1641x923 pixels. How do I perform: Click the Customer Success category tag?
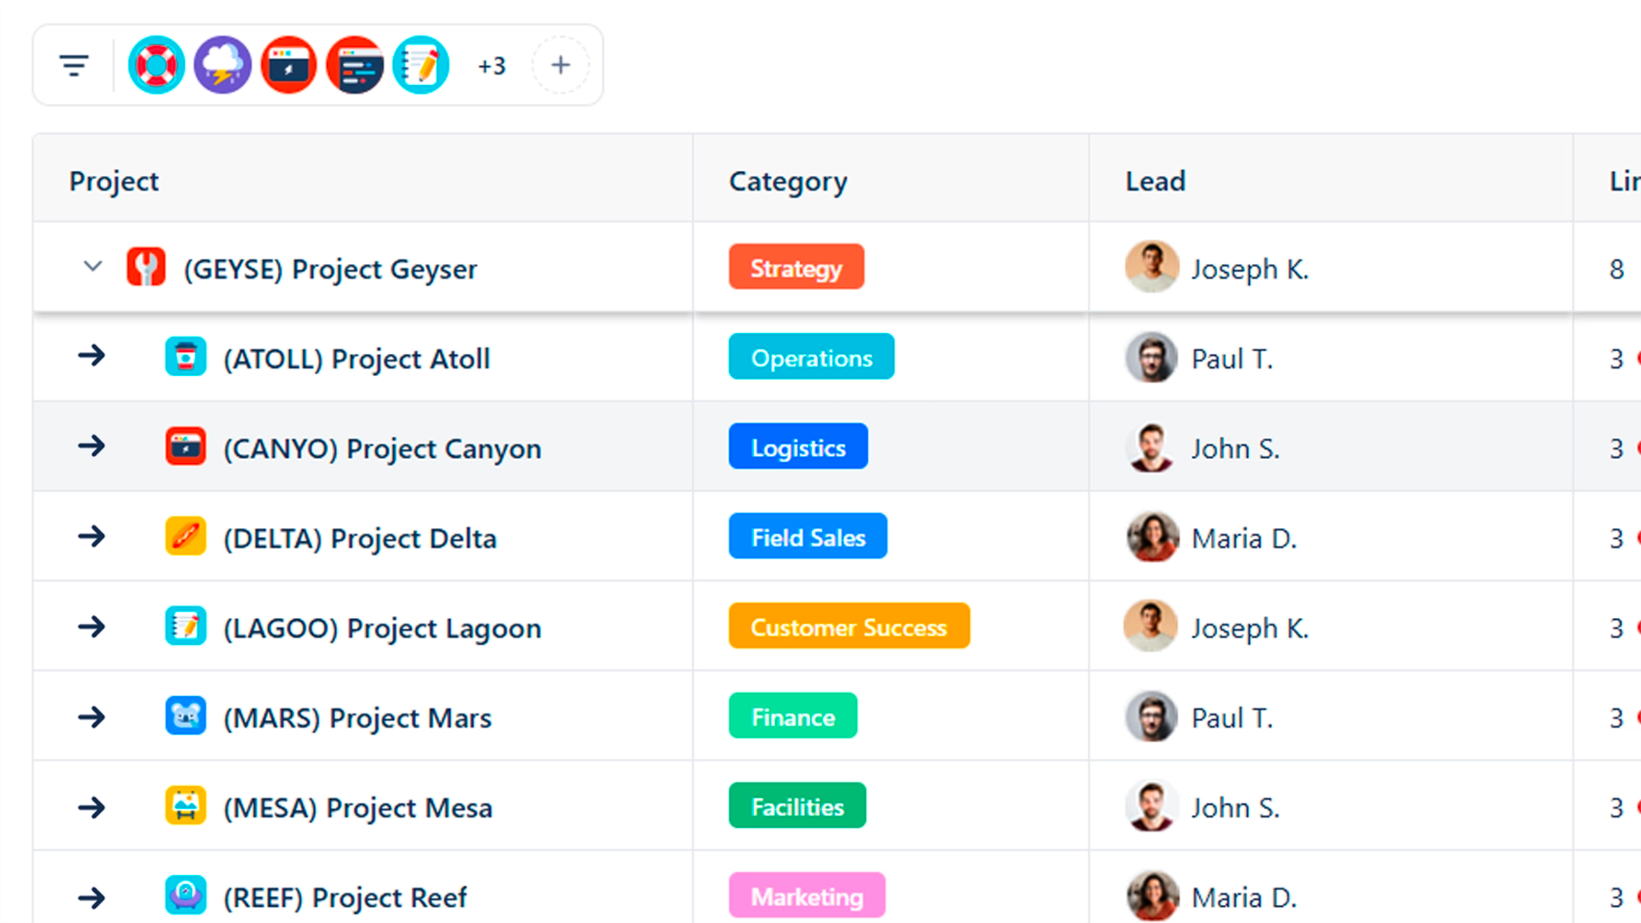[849, 627]
